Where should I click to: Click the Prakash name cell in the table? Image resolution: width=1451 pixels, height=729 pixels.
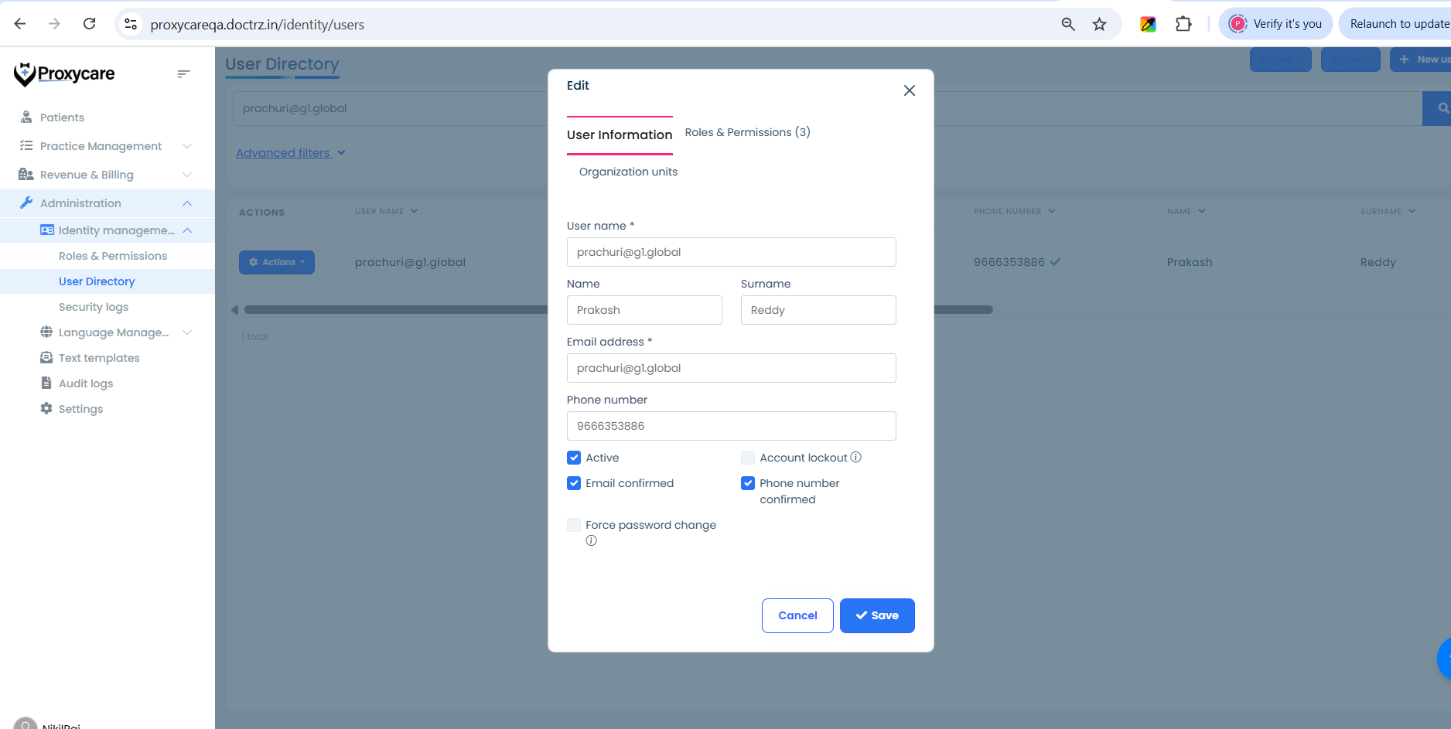(x=1190, y=262)
